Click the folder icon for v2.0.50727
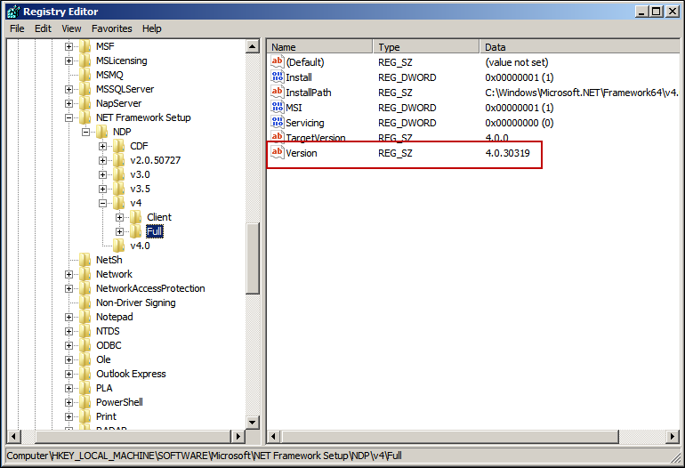This screenshot has height=468, width=685. click(x=119, y=160)
